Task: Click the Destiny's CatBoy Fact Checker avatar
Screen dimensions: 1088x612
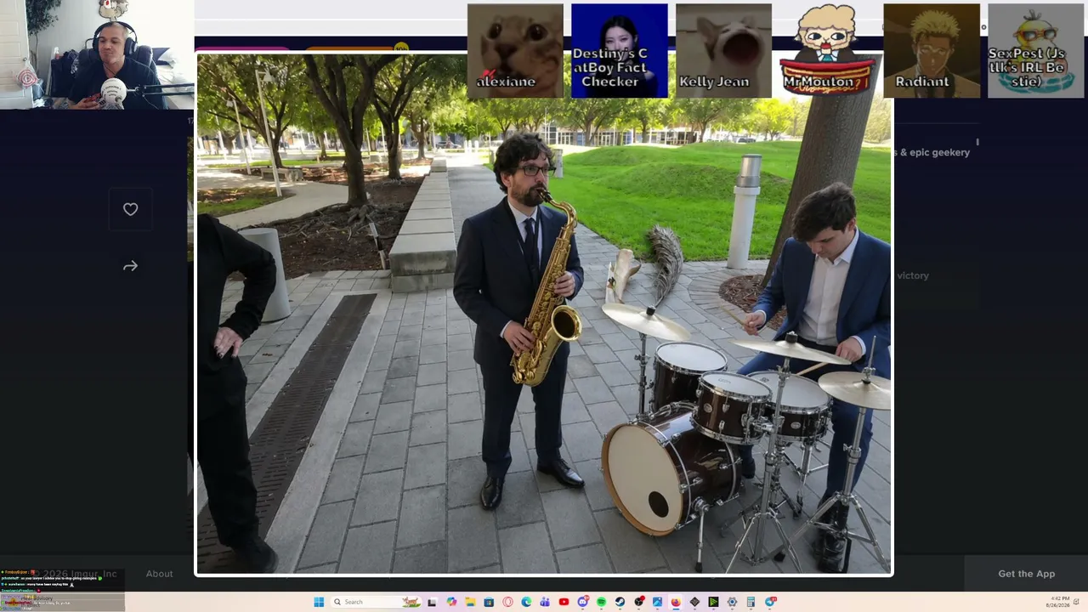Action: (x=620, y=50)
